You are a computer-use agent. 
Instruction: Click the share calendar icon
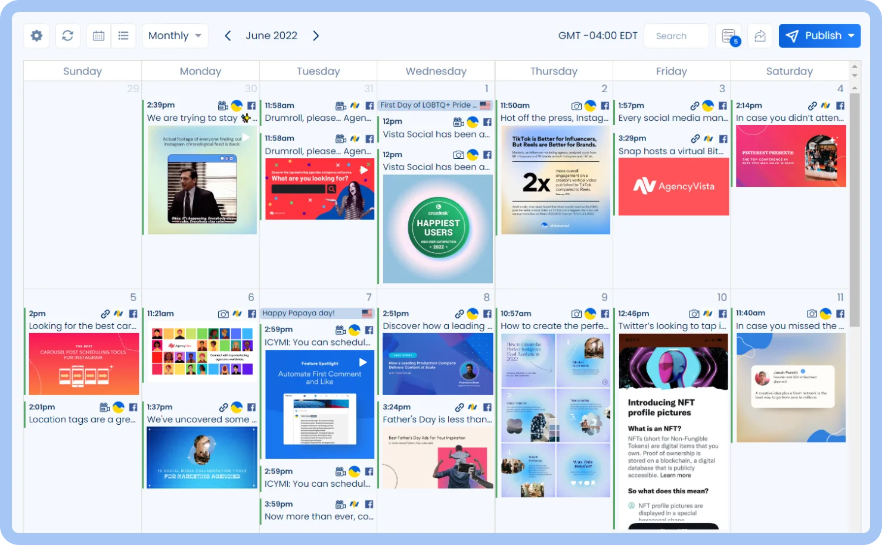(x=760, y=36)
